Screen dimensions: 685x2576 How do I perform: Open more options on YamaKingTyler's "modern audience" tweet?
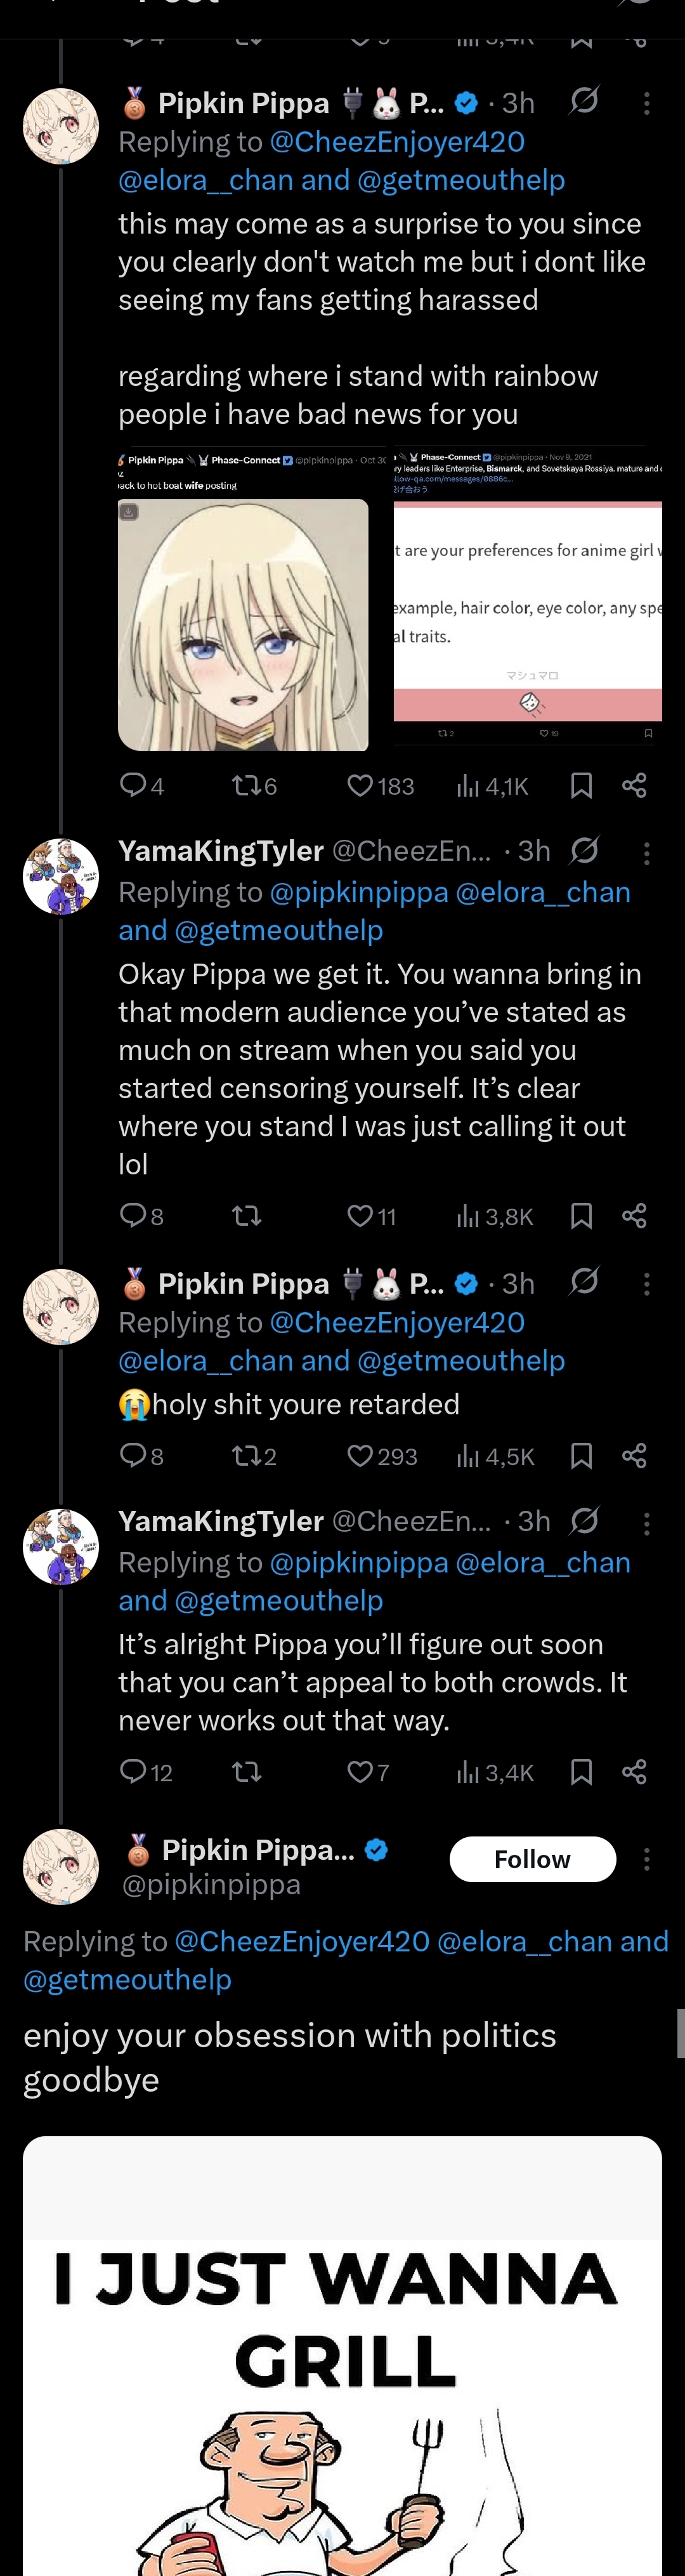[647, 853]
